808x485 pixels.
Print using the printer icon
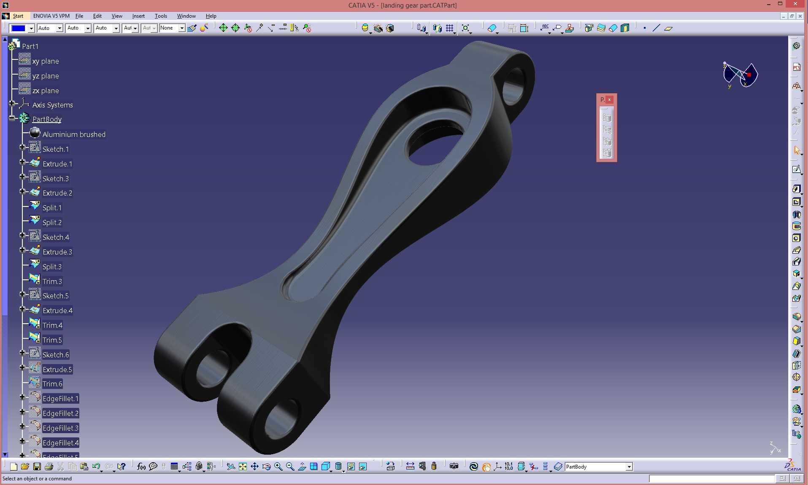49,466
